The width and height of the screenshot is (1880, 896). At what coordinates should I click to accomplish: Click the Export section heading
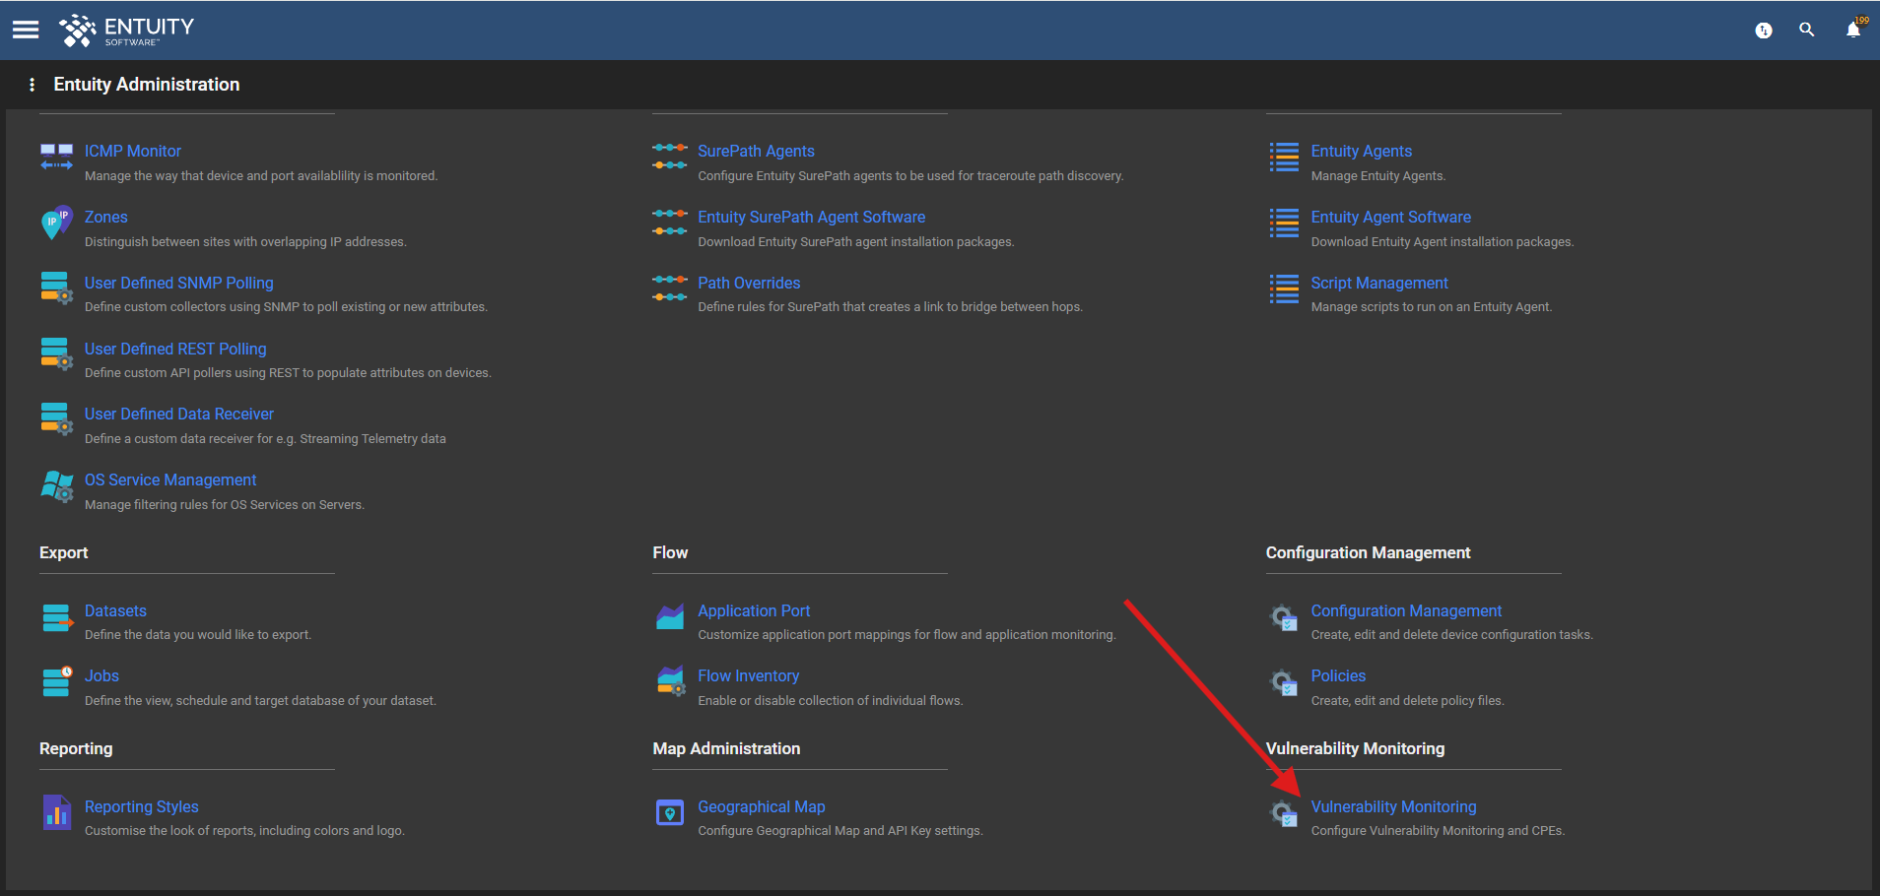coord(64,552)
